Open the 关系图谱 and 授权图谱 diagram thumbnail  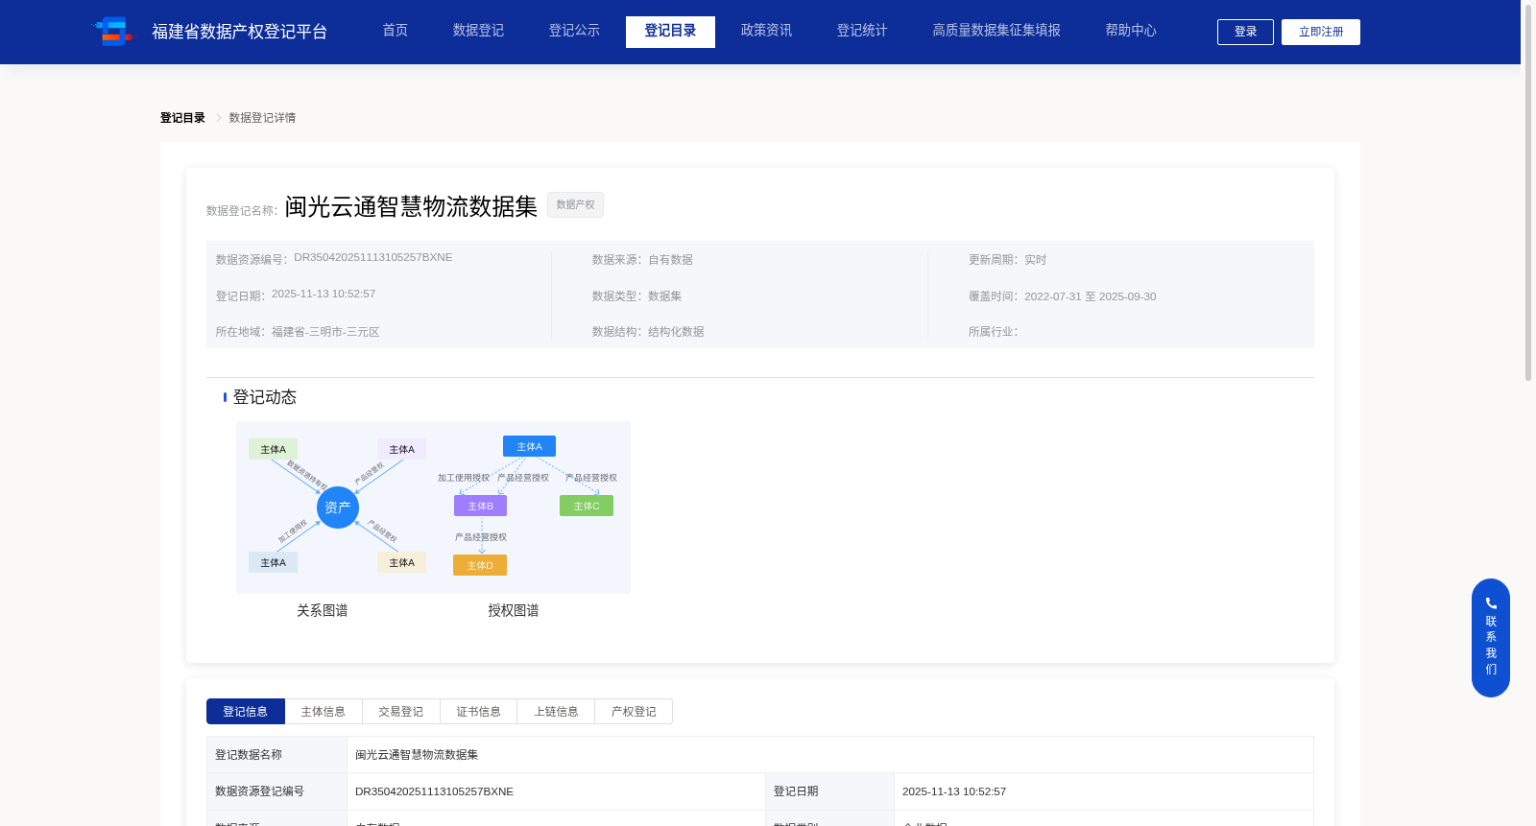pos(433,507)
